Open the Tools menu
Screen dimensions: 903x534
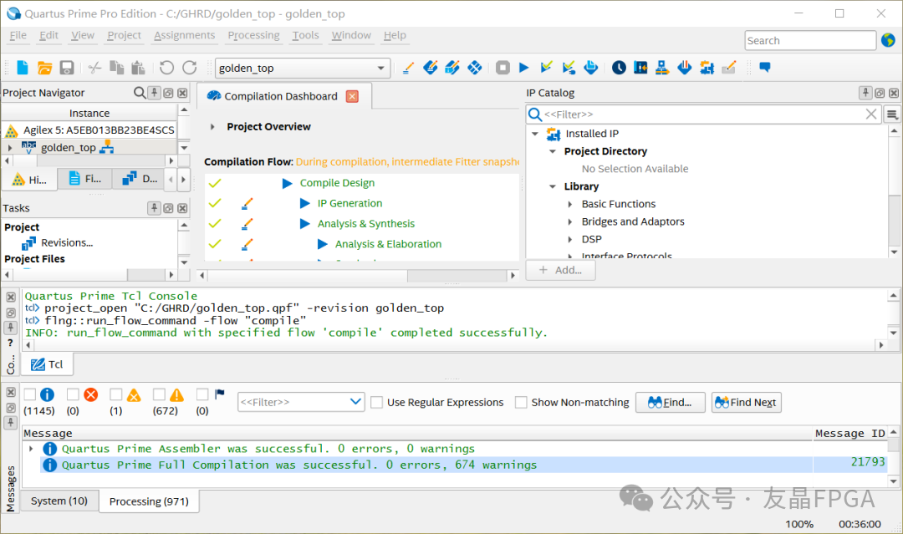coord(305,35)
